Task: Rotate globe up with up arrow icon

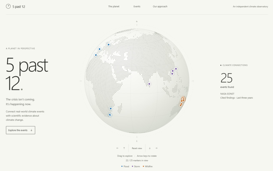Action: [124, 148]
